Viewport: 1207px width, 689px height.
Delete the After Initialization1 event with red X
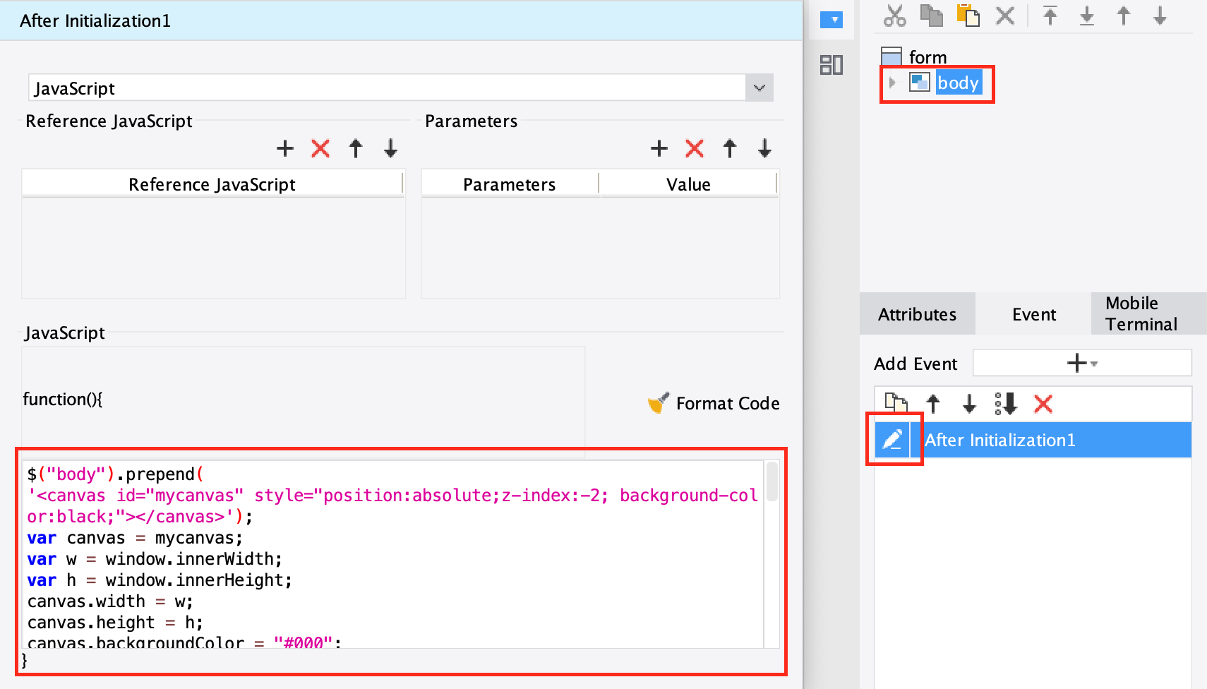click(1044, 404)
